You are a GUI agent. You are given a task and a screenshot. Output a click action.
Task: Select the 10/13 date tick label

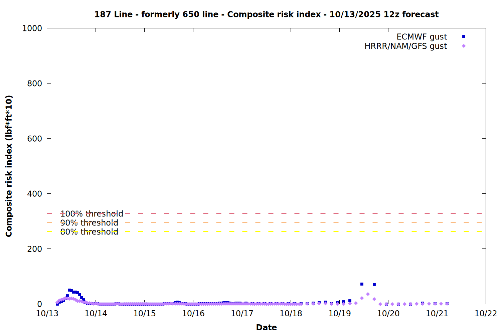47,314
